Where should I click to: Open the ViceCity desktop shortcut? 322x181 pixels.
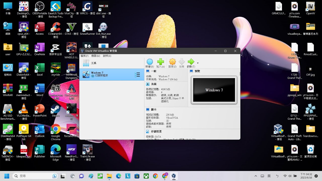(71, 10)
